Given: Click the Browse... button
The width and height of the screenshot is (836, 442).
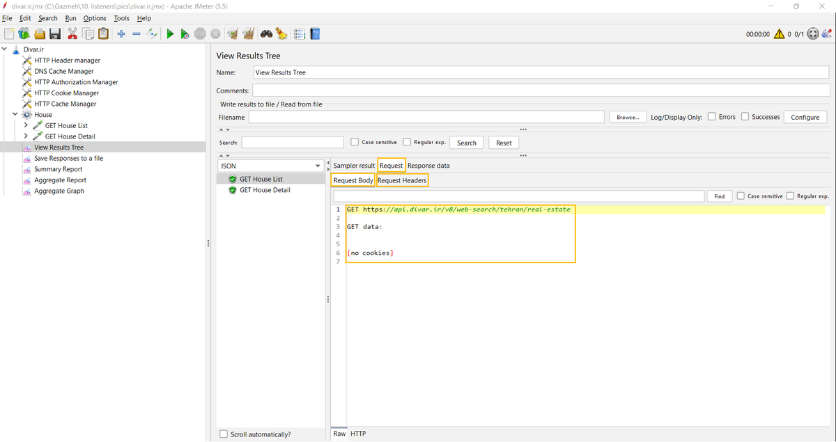Looking at the screenshot, I should pos(628,118).
